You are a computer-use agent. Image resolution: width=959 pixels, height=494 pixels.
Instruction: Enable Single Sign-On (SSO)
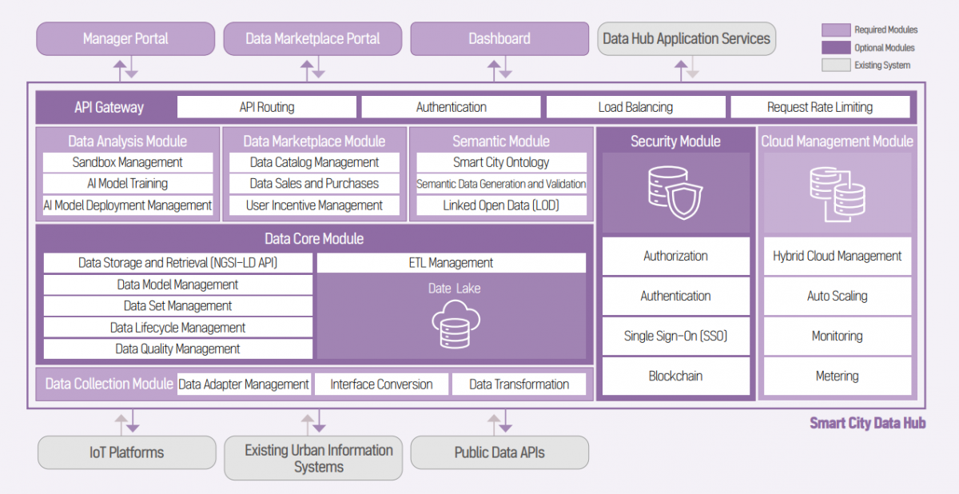click(x=675, y=336)
